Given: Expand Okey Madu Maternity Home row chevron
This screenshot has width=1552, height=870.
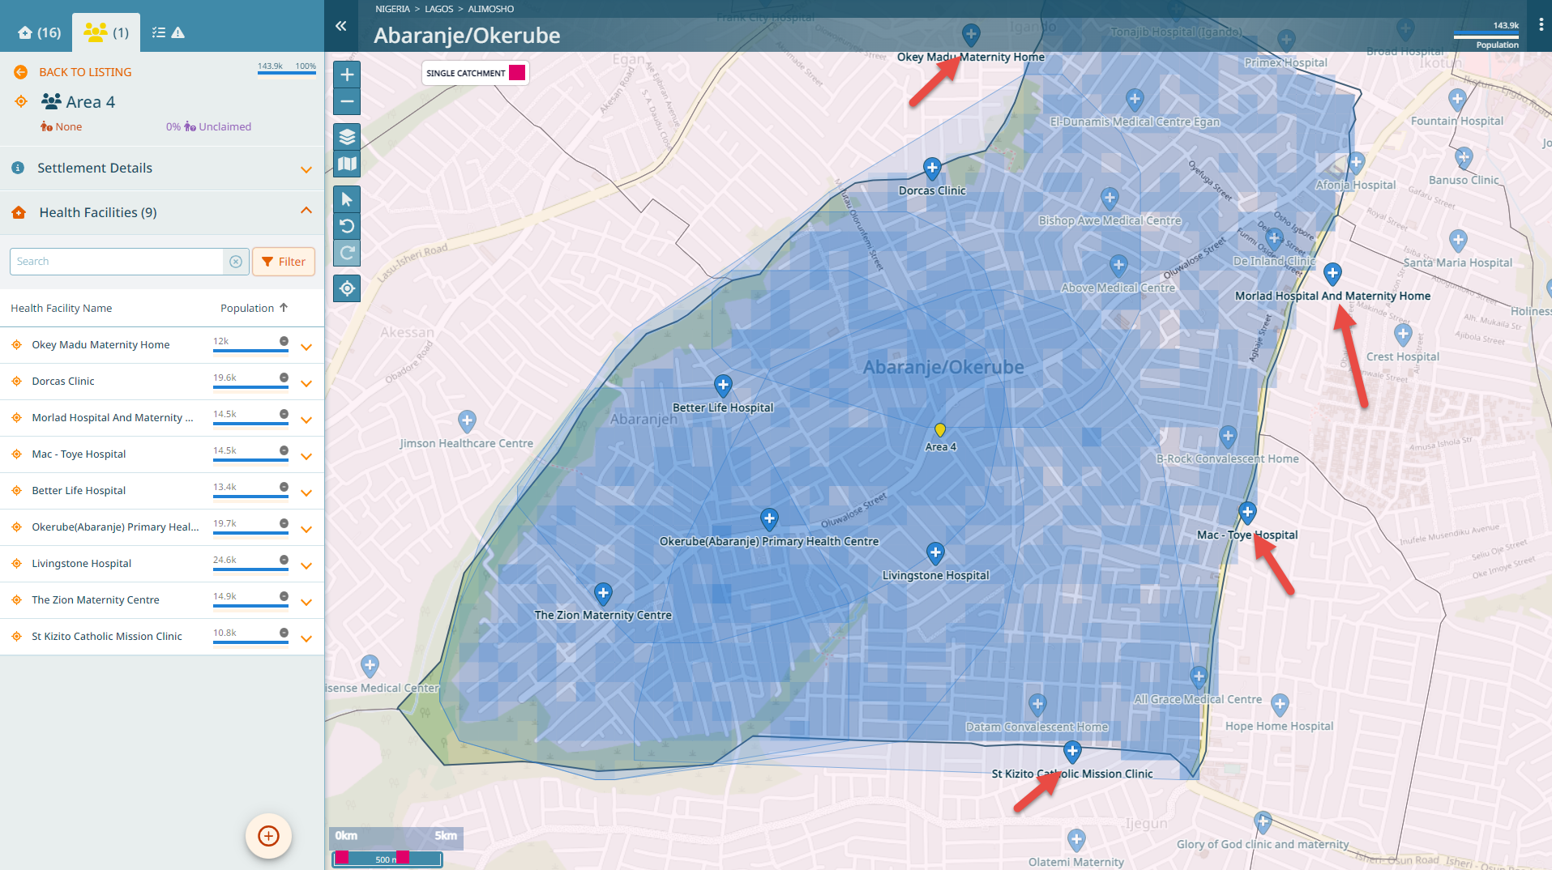Looking at the screenshot, I should [306, 348].
